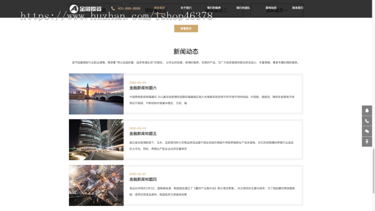This screenshot has height=211, width=375.
Task: Click the summary text of 金融新闻标题五
Action: (x=211, y=146)
